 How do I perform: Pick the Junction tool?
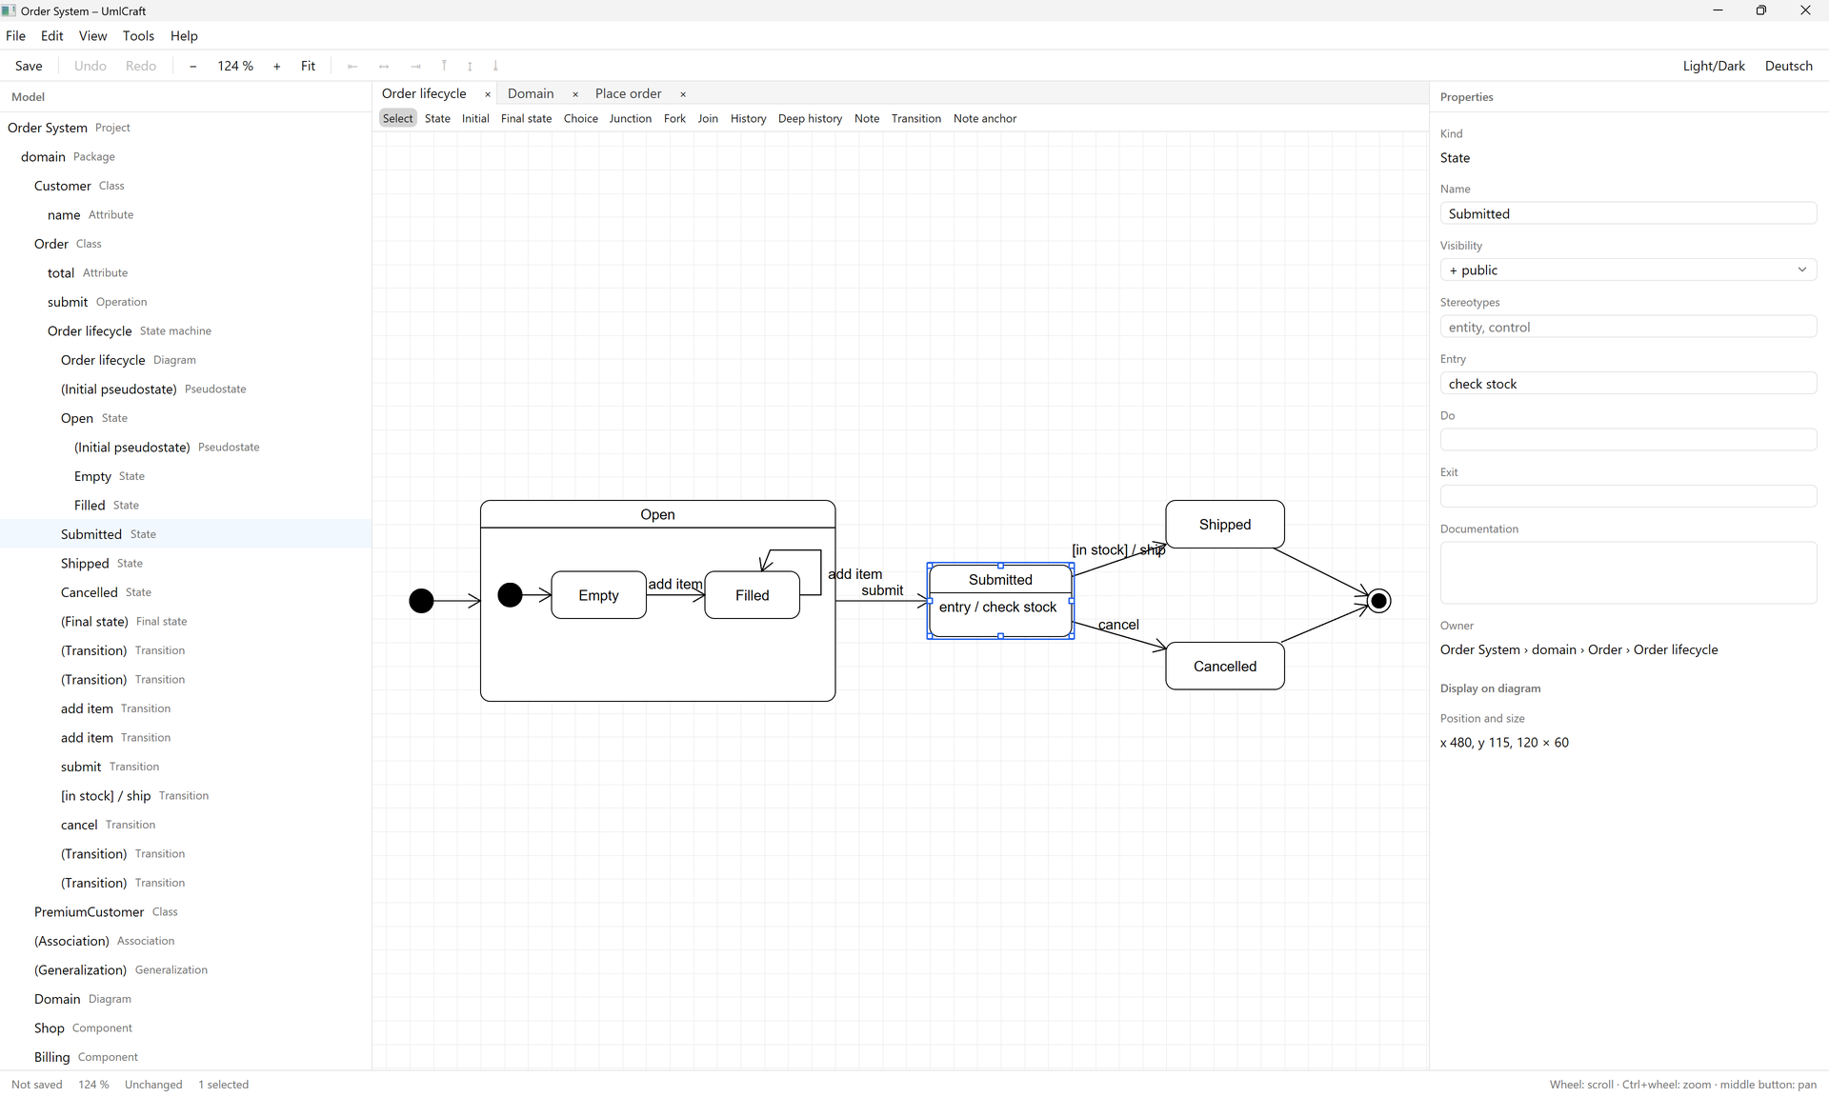tap(631, 118)
